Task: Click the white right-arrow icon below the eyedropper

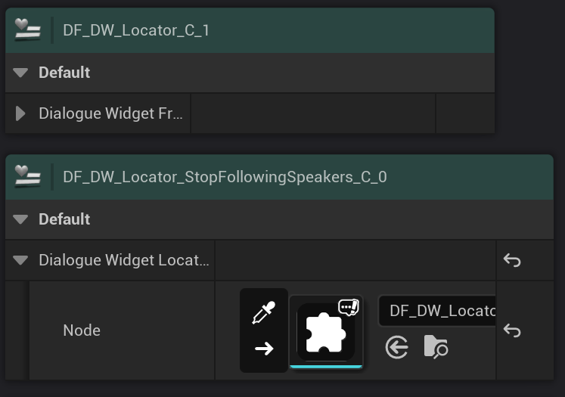Action: click(263, 349)
